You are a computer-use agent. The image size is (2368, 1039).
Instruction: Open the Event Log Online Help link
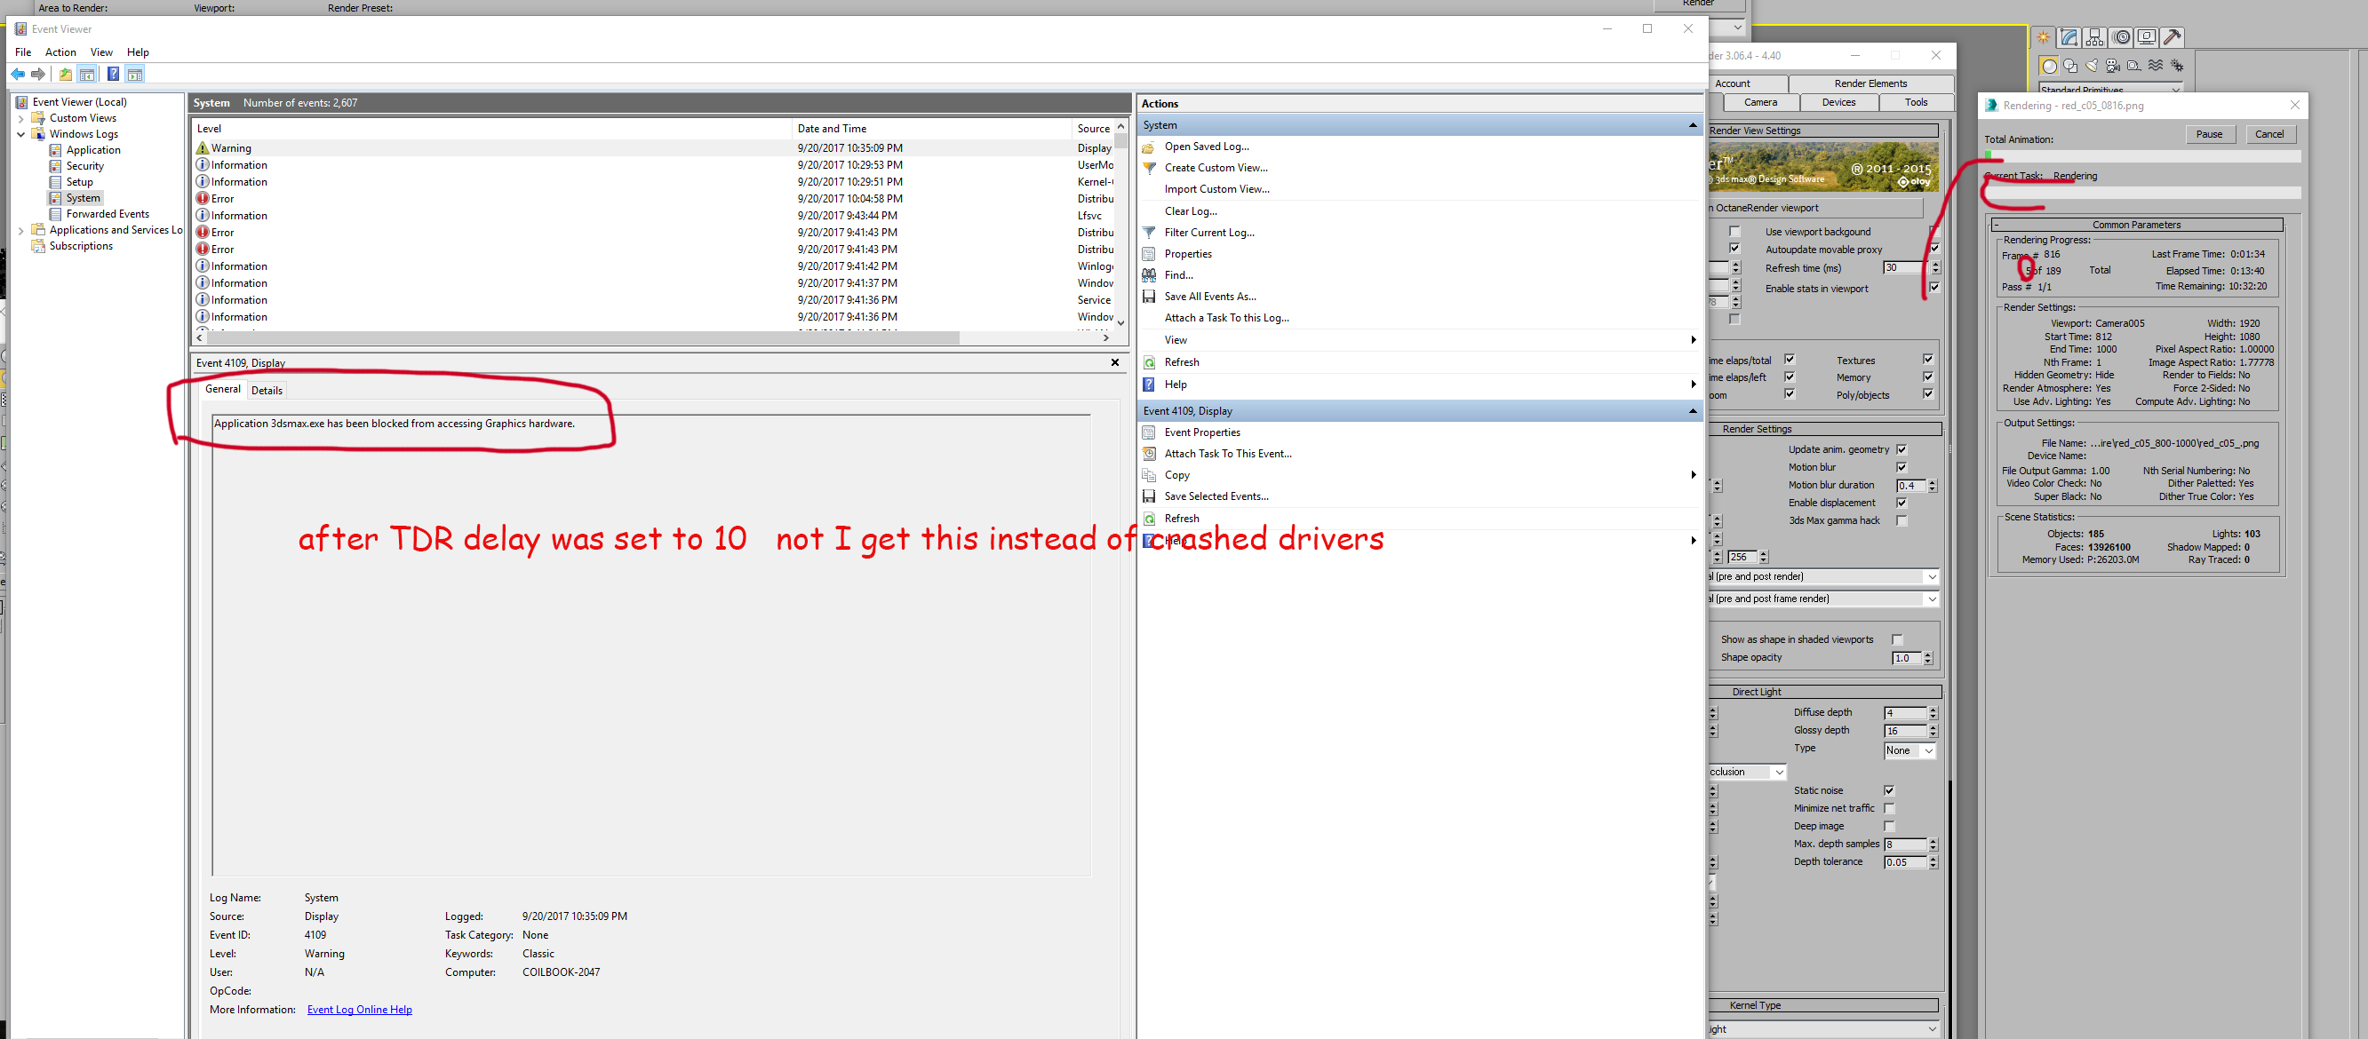(360, 1010)
